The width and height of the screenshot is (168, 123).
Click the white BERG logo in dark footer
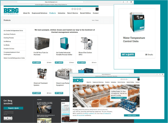pyautogui.click(x=8, y=119)
